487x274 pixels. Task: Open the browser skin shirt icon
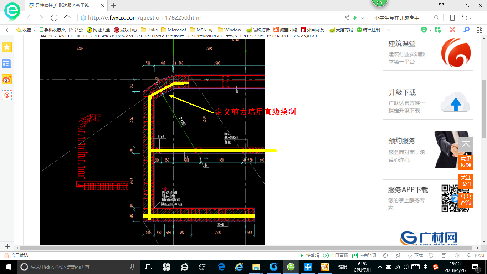tap(441, 5)
